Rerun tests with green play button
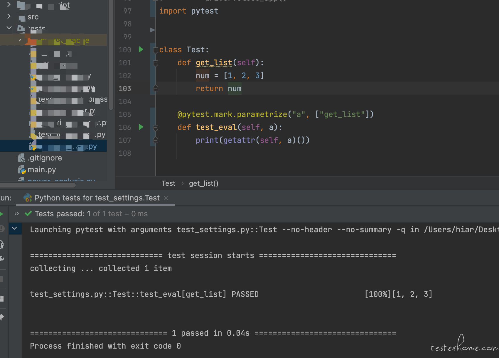Image resolution: width=499 pixels, height=358 pixels. [1, 214]
